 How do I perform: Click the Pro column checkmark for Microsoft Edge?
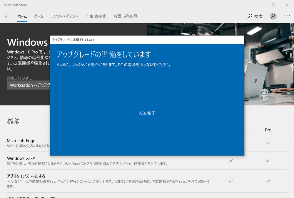(268, 143)
